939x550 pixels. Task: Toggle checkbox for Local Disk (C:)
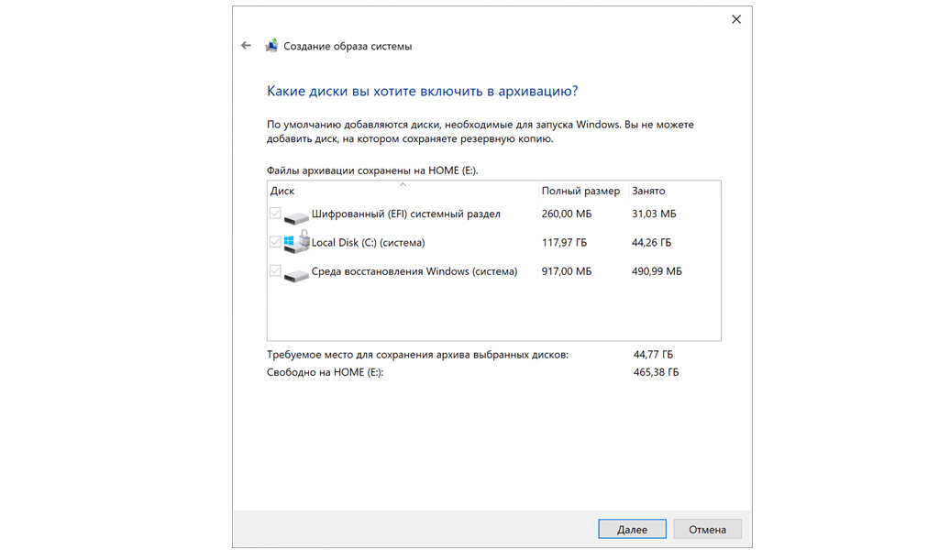[x=275, y=242]
